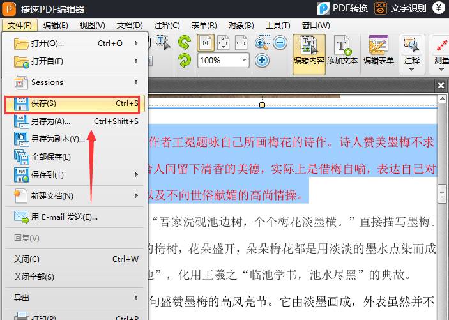Click the fit width icon
The height and width of the screenshot is (320, 449).
[x=241, y=43]
